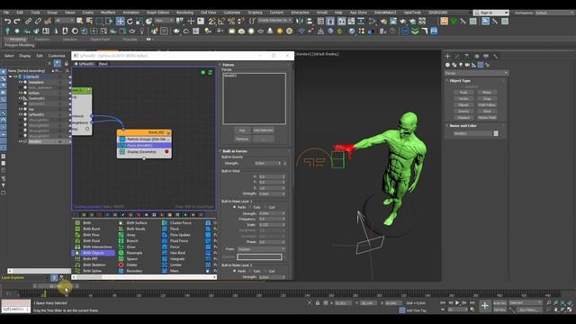Activate the Select and Move tool
The width and height of the screenshot is (576, 324).
tap(120, 22)
